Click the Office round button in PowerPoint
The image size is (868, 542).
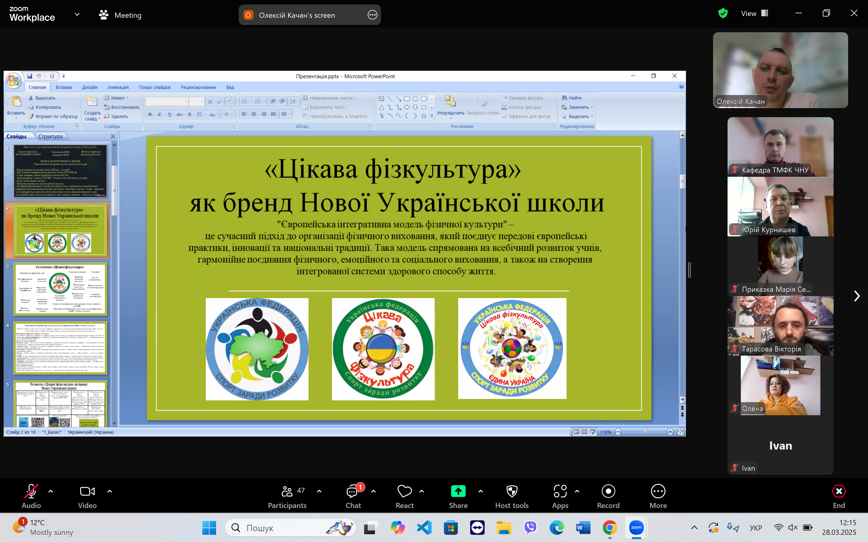point(13,81)
